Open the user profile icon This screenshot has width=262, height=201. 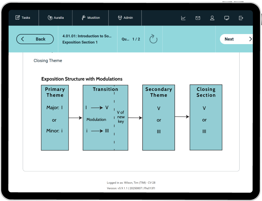click(212, 18)
